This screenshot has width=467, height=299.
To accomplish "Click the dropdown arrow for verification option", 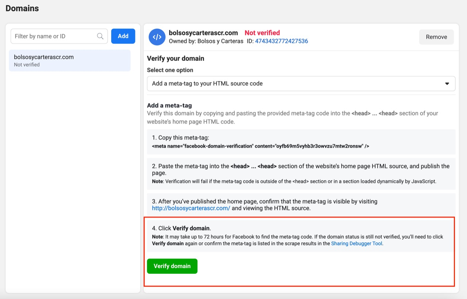I will [x=447, y=83].
